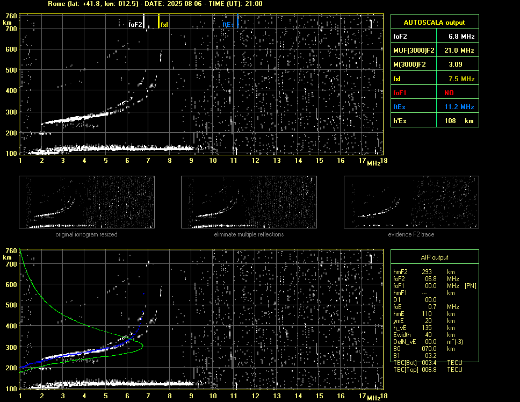Click the 'original ionogram resized' thumbnail
The width and height of the screenshot is (520, 402).
click(86, 202)
